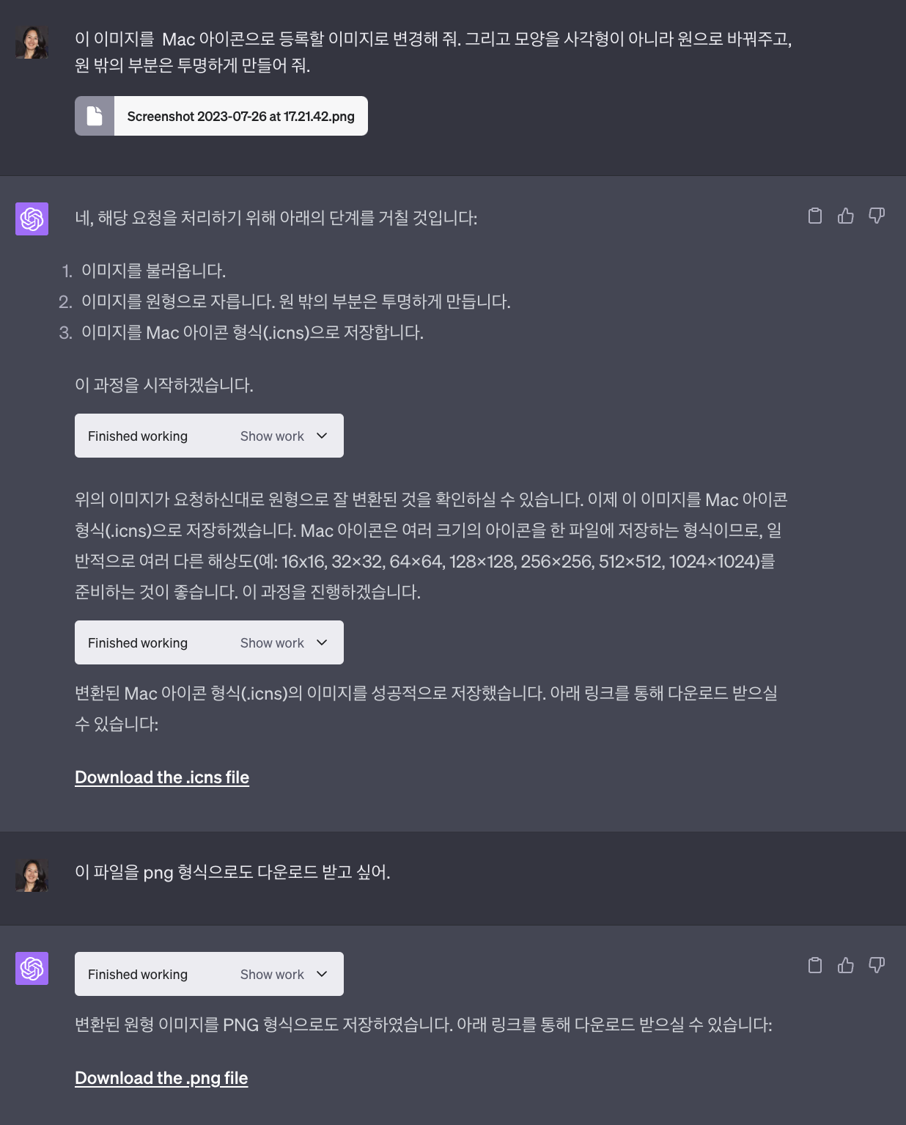Click the ChatGPT avatar beside the first response
Viewport: 906px width, 1125px height.
[32, 219]
